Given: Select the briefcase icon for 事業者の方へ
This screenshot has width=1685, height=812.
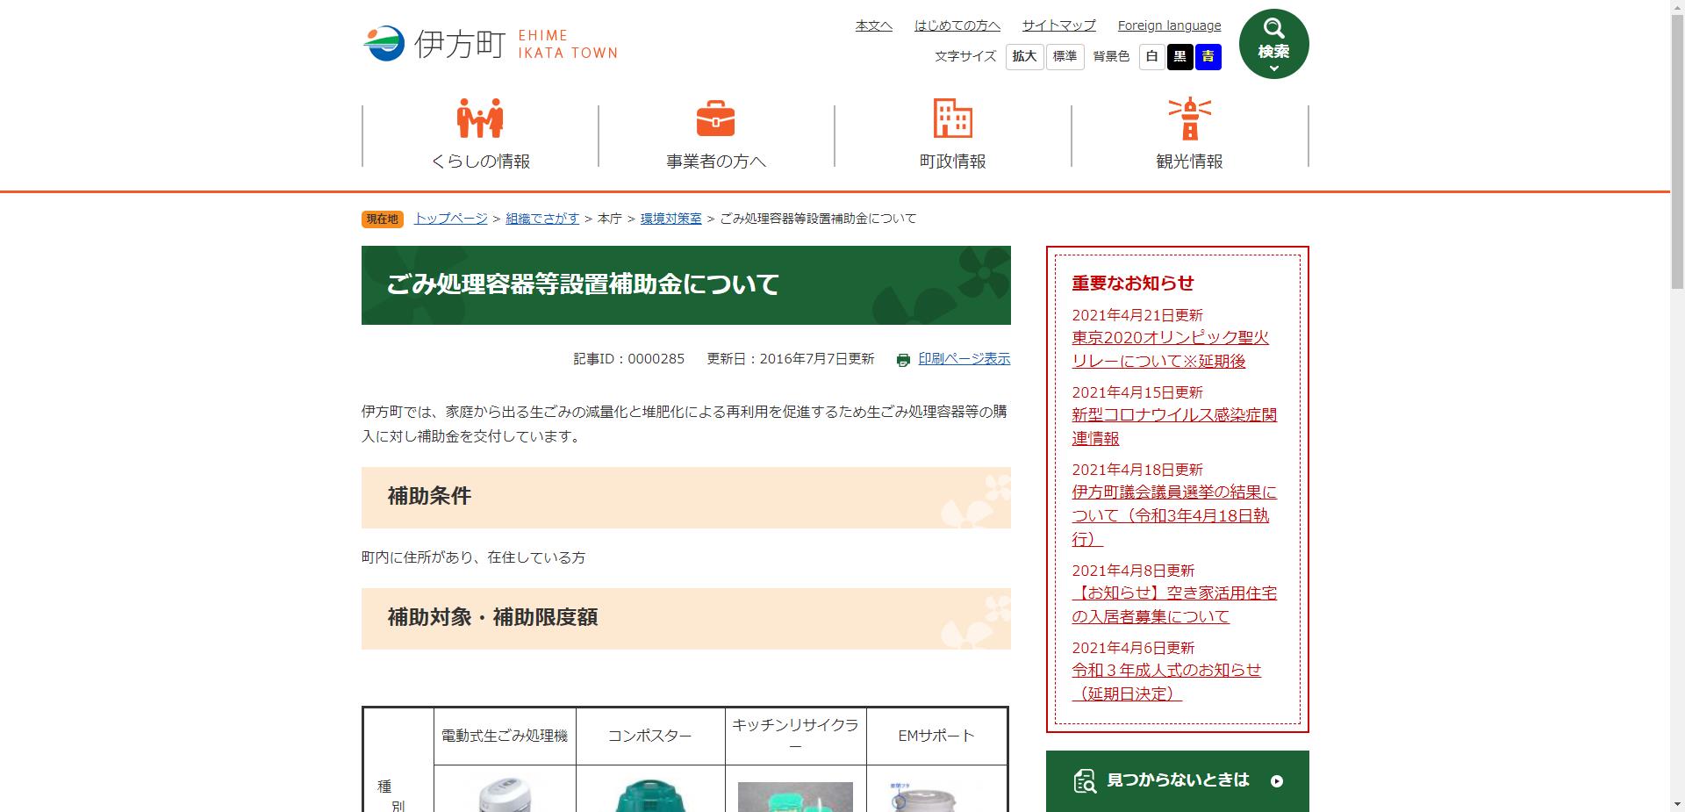Looking at the screenshot, I should [718, 119].
